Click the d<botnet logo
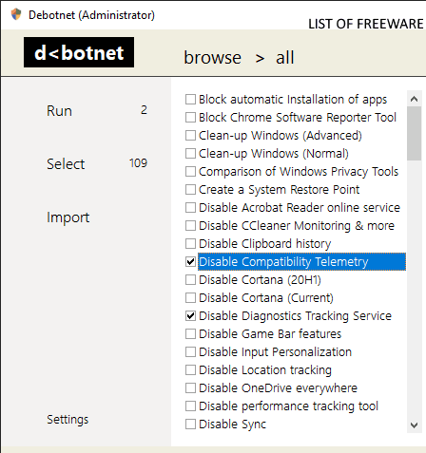Image resolution: width=426 pixels, height=453 pixels. click(x=79, y=52)
